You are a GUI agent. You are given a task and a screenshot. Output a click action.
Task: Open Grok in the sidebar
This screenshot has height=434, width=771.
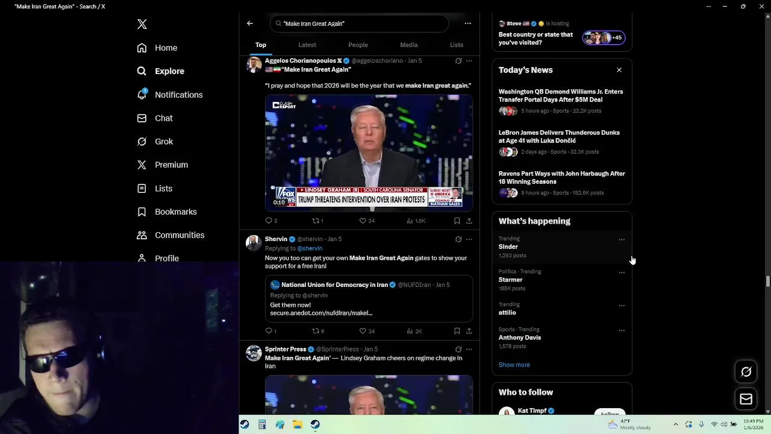tap(155, 142)
